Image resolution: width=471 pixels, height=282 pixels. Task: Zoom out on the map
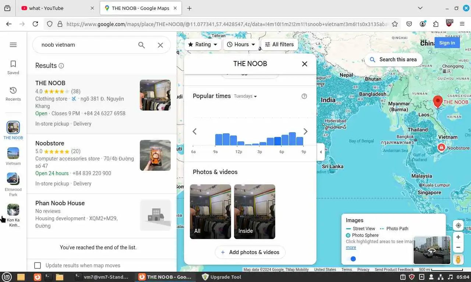click(x=458, y=247)
